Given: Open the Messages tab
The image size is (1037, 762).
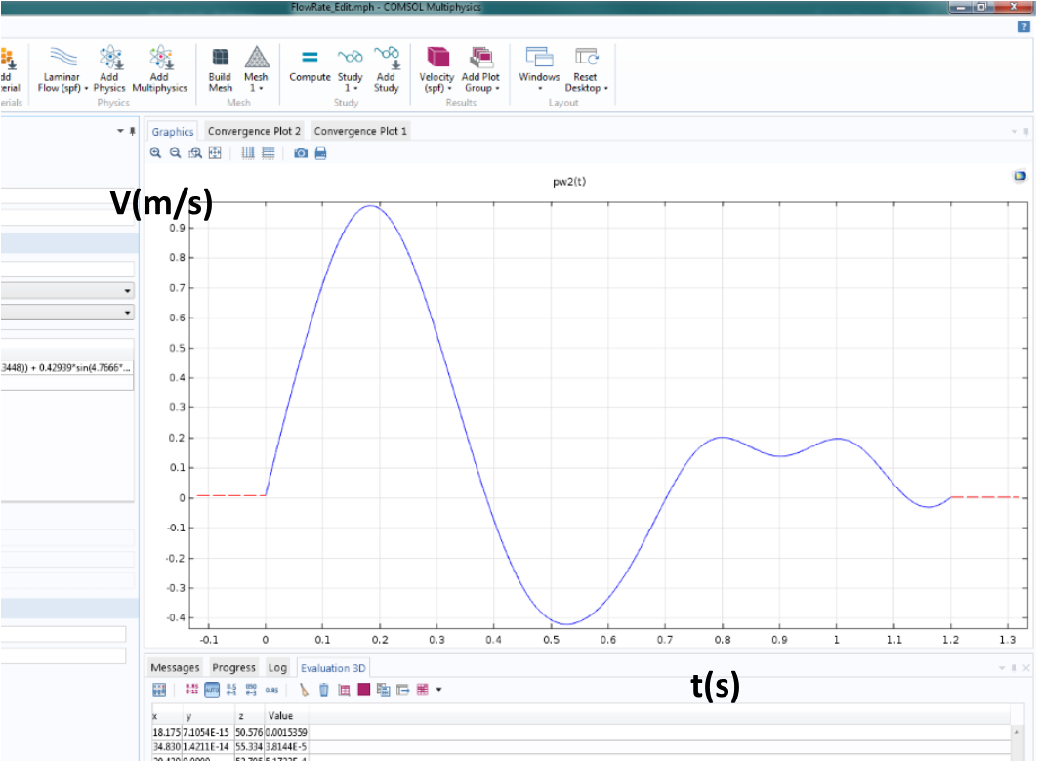Looking at the screenshot, I should (x=175, y=668).
